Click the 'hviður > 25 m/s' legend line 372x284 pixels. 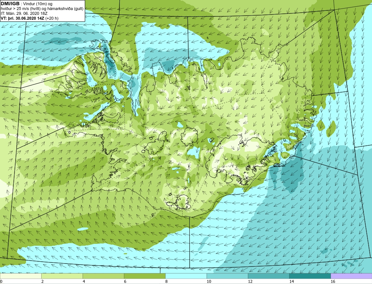tap(42, 9)
